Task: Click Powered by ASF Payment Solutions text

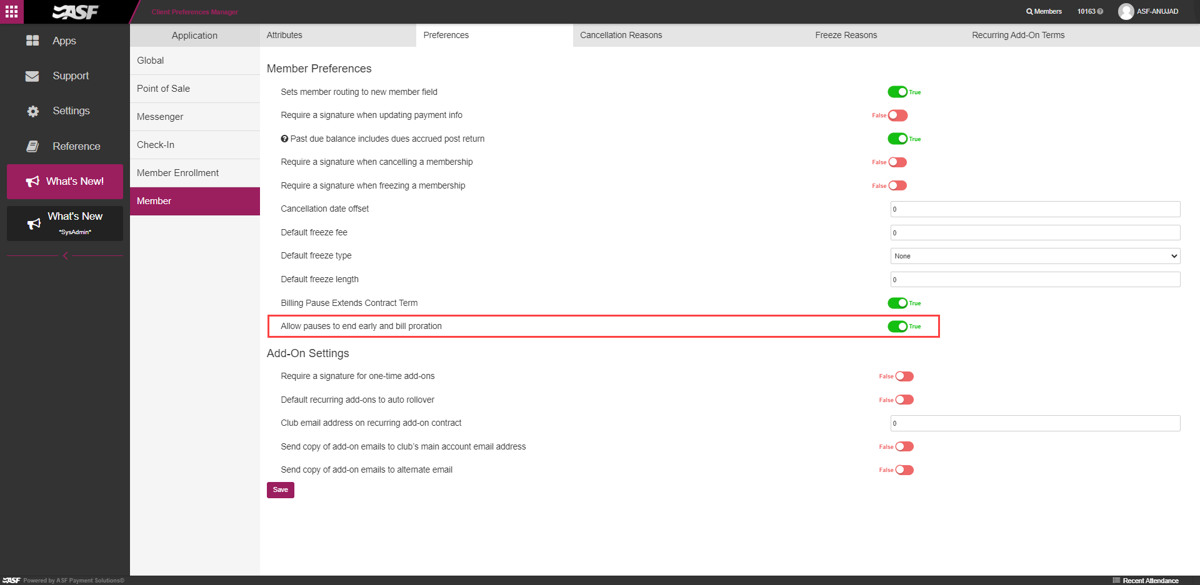Action: [74, 581]
